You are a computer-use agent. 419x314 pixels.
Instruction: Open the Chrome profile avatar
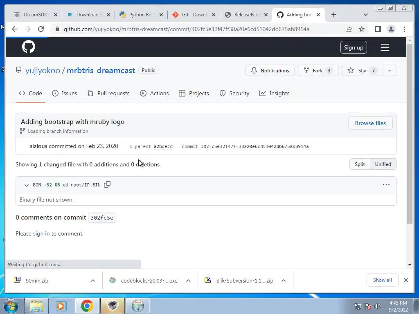[391, 29]
